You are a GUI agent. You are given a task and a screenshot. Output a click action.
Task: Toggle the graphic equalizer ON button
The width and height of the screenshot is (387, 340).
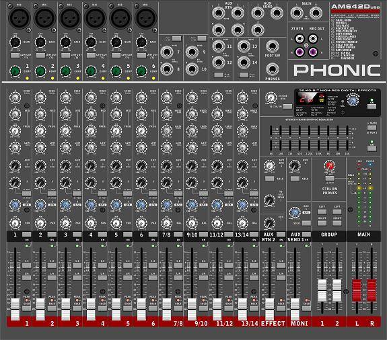click(x=372, y=148)
